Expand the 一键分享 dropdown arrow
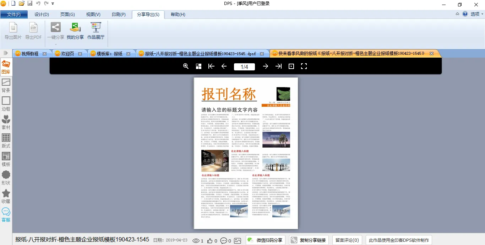 point(56,44)
